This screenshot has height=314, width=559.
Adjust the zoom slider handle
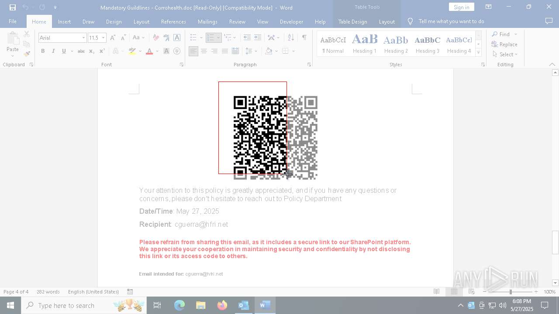click(511, 292)
